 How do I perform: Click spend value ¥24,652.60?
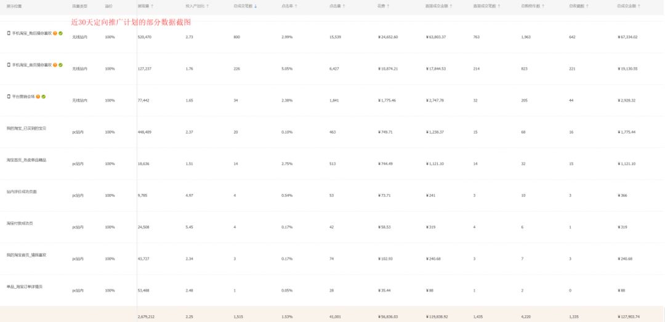coord(388,37)
